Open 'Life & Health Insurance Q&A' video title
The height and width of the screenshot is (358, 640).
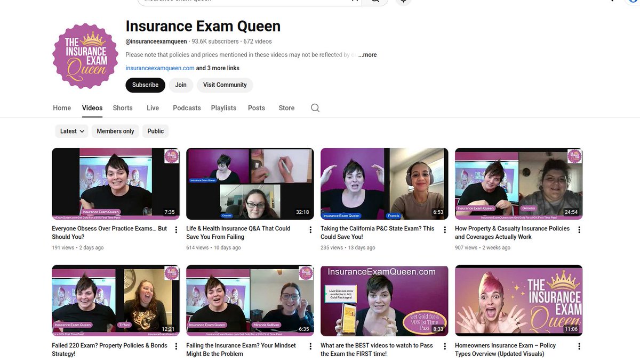coord(238,232)
